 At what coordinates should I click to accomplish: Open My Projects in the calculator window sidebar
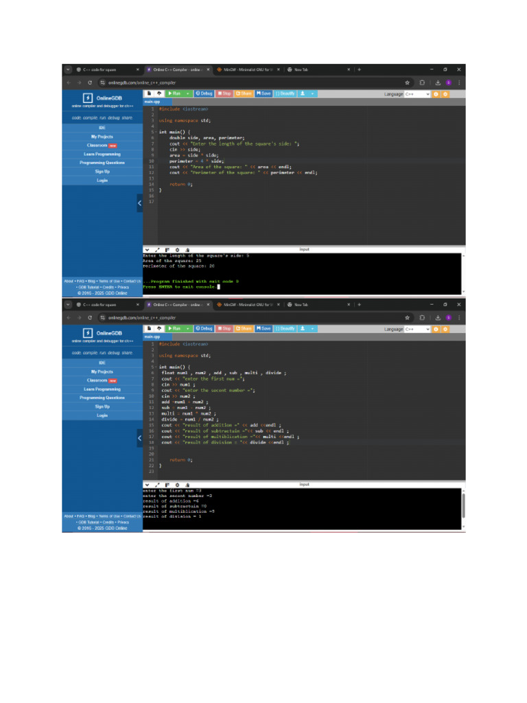coord(102,371)
